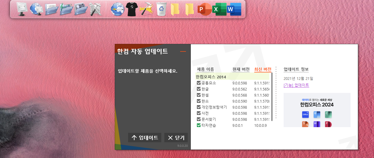
Task: Open the network globe with monitor icon
Action: [x=37, y=9]
